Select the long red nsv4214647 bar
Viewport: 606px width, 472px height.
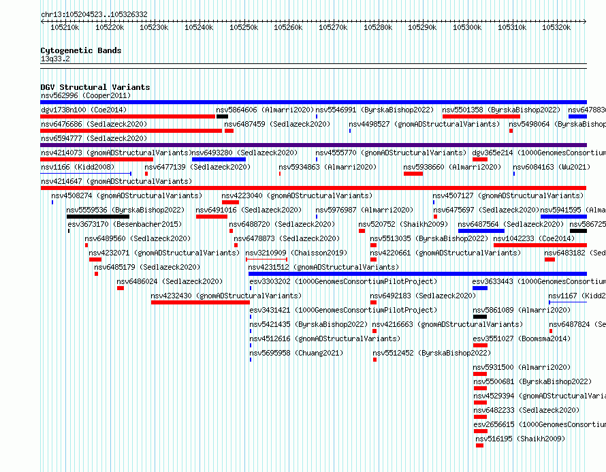pos(313,188)
